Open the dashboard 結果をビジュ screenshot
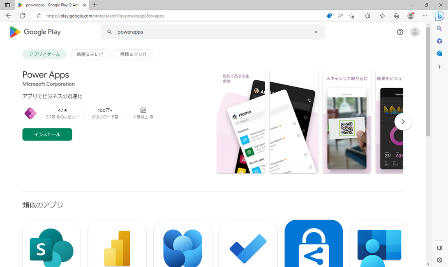 pos(389,121)
